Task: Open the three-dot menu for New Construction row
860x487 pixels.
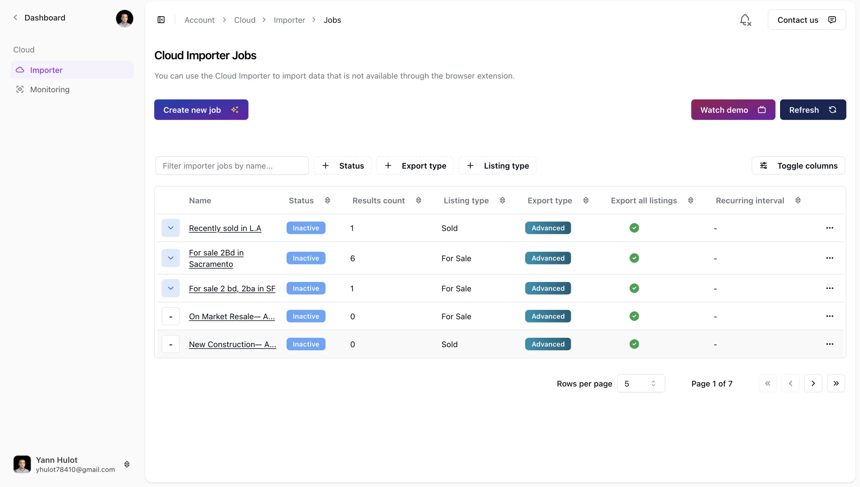Action: (829, 344)
